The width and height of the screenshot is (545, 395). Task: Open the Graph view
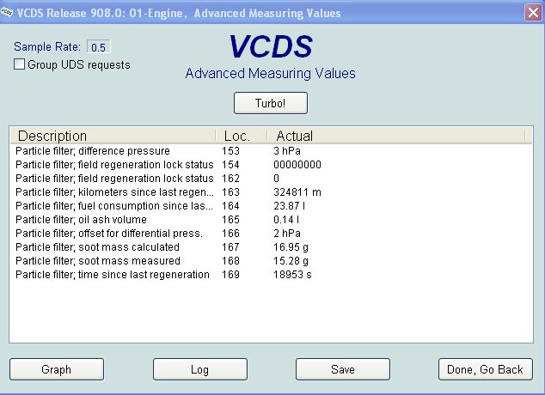[57, 369]
